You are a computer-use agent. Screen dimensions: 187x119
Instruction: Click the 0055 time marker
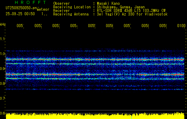point(92,26)
